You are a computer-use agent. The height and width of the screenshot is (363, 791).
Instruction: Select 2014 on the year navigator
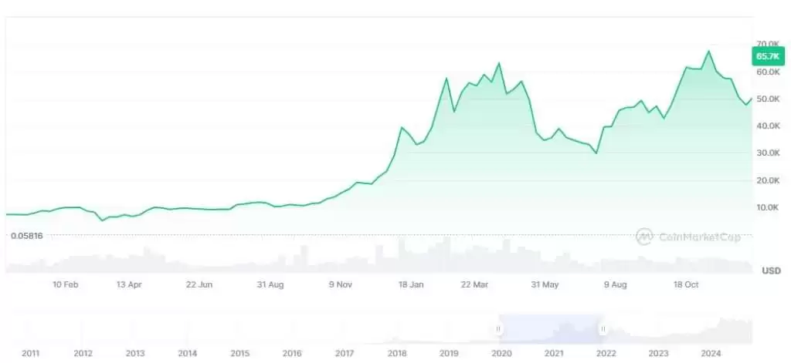coord(187,353)
